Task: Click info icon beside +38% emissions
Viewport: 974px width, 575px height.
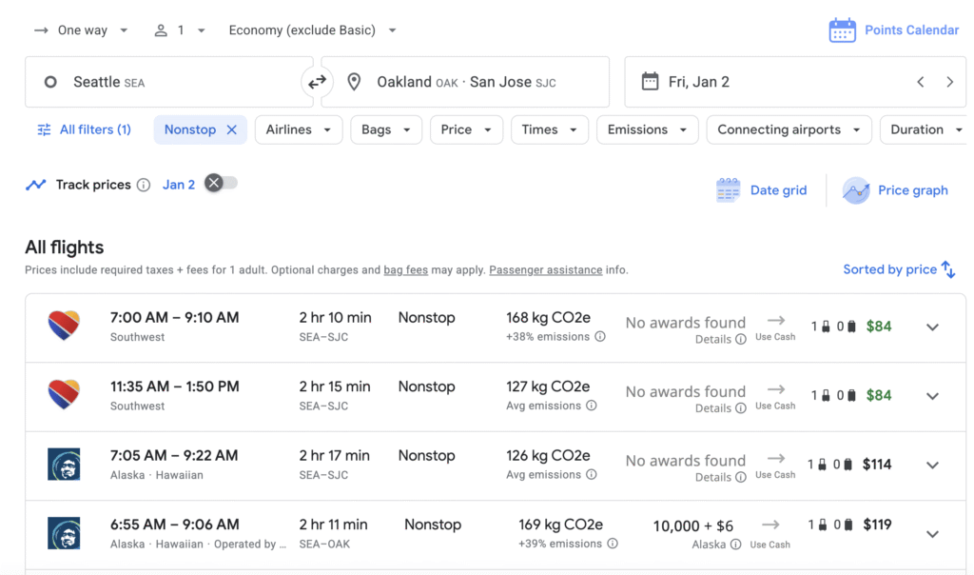Action: (600, 336)
